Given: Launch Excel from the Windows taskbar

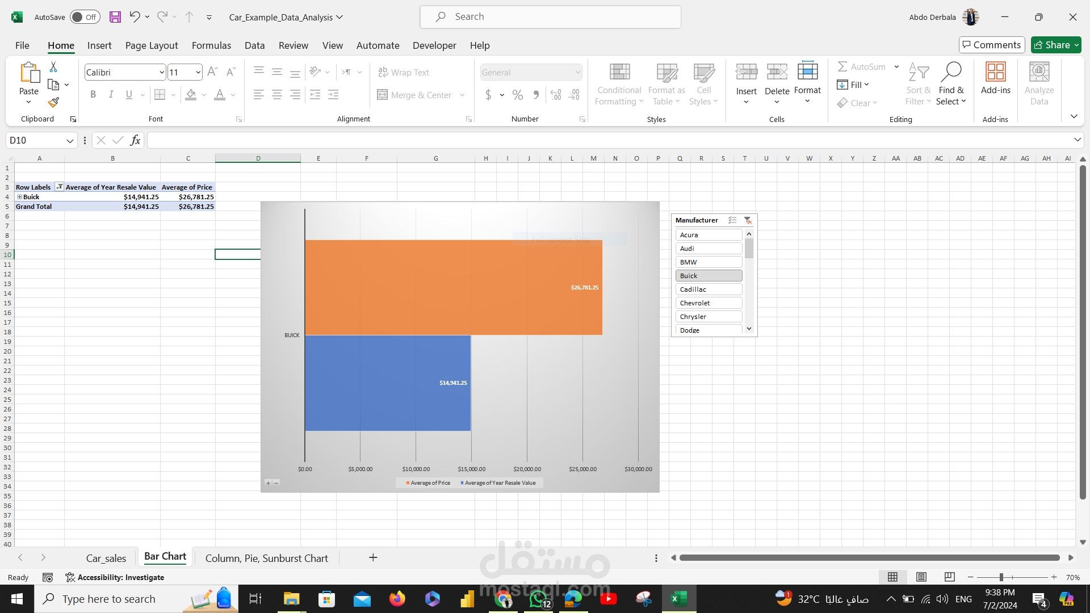Looking at the screenshot, I should [x=678, y=599].
